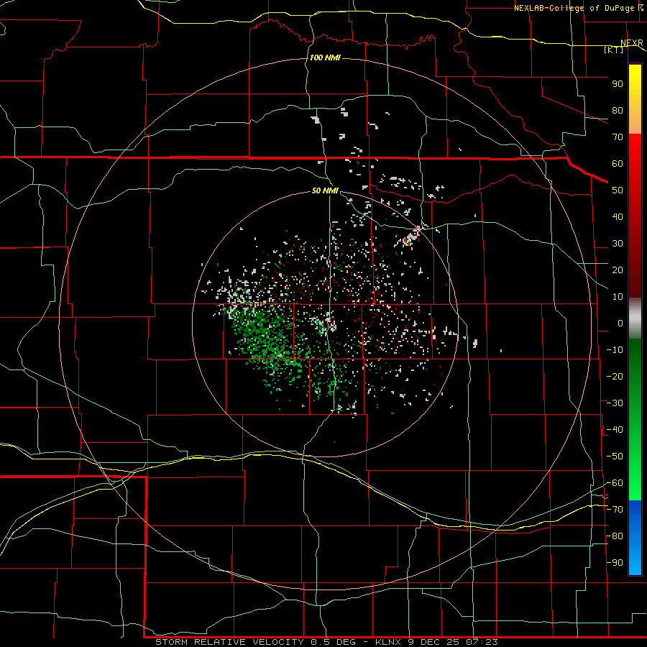Pick the blue segment at color bar bottom
Viewport: 647px width, 647px height.
pyautogui.click(x=635, y=538)
